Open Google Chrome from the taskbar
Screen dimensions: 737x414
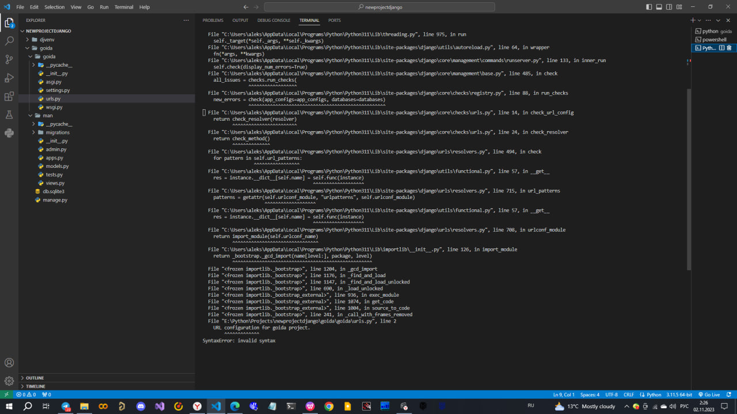(x=329, y=406)
